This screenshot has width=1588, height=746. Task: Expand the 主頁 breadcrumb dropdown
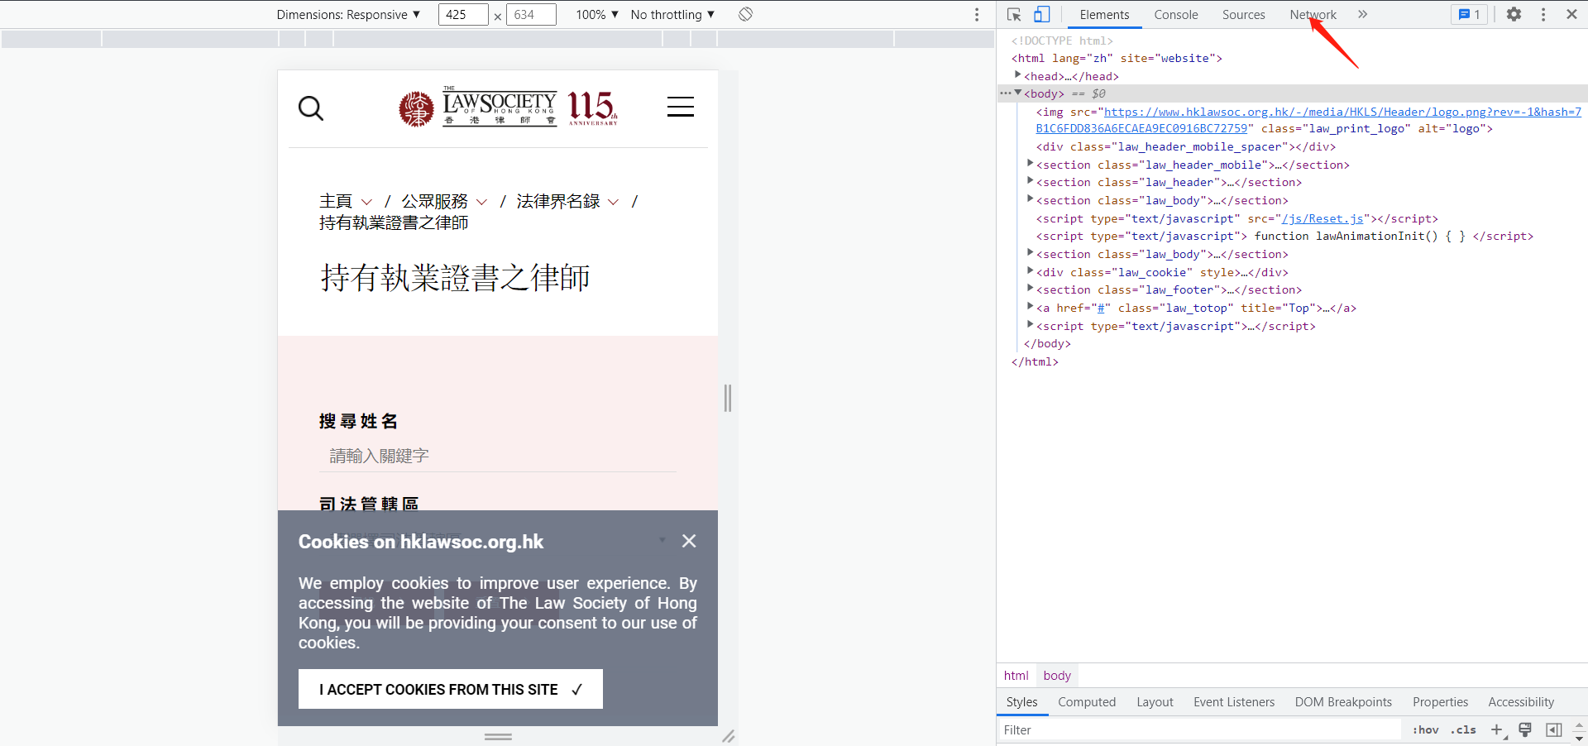pyautogui.click(x=366, y=202)
